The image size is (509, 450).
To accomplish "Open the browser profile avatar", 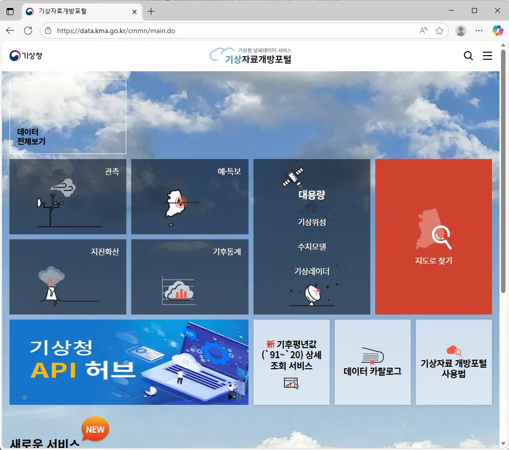I will tap(460, 31).
